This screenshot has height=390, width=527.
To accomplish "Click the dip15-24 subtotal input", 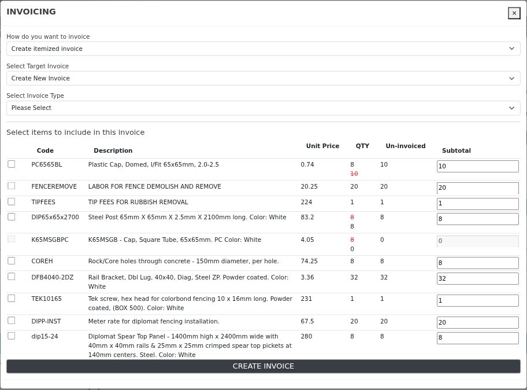I will [477, 338].
